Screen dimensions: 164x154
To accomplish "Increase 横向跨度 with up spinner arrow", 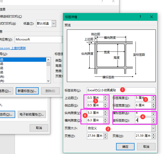I will pos(105,119).
